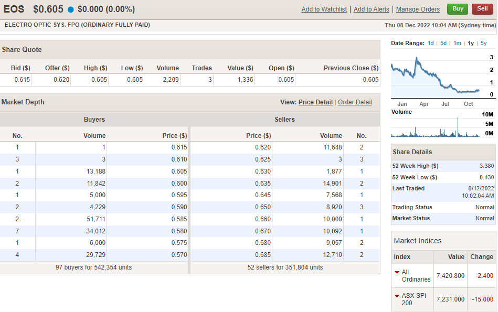Click buyer volume 51,711
498x312 pixels.
pyautogui.click(x=96, y=219)
